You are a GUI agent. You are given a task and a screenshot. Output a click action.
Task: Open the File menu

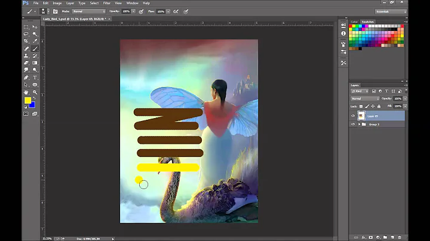click(36, 3)
